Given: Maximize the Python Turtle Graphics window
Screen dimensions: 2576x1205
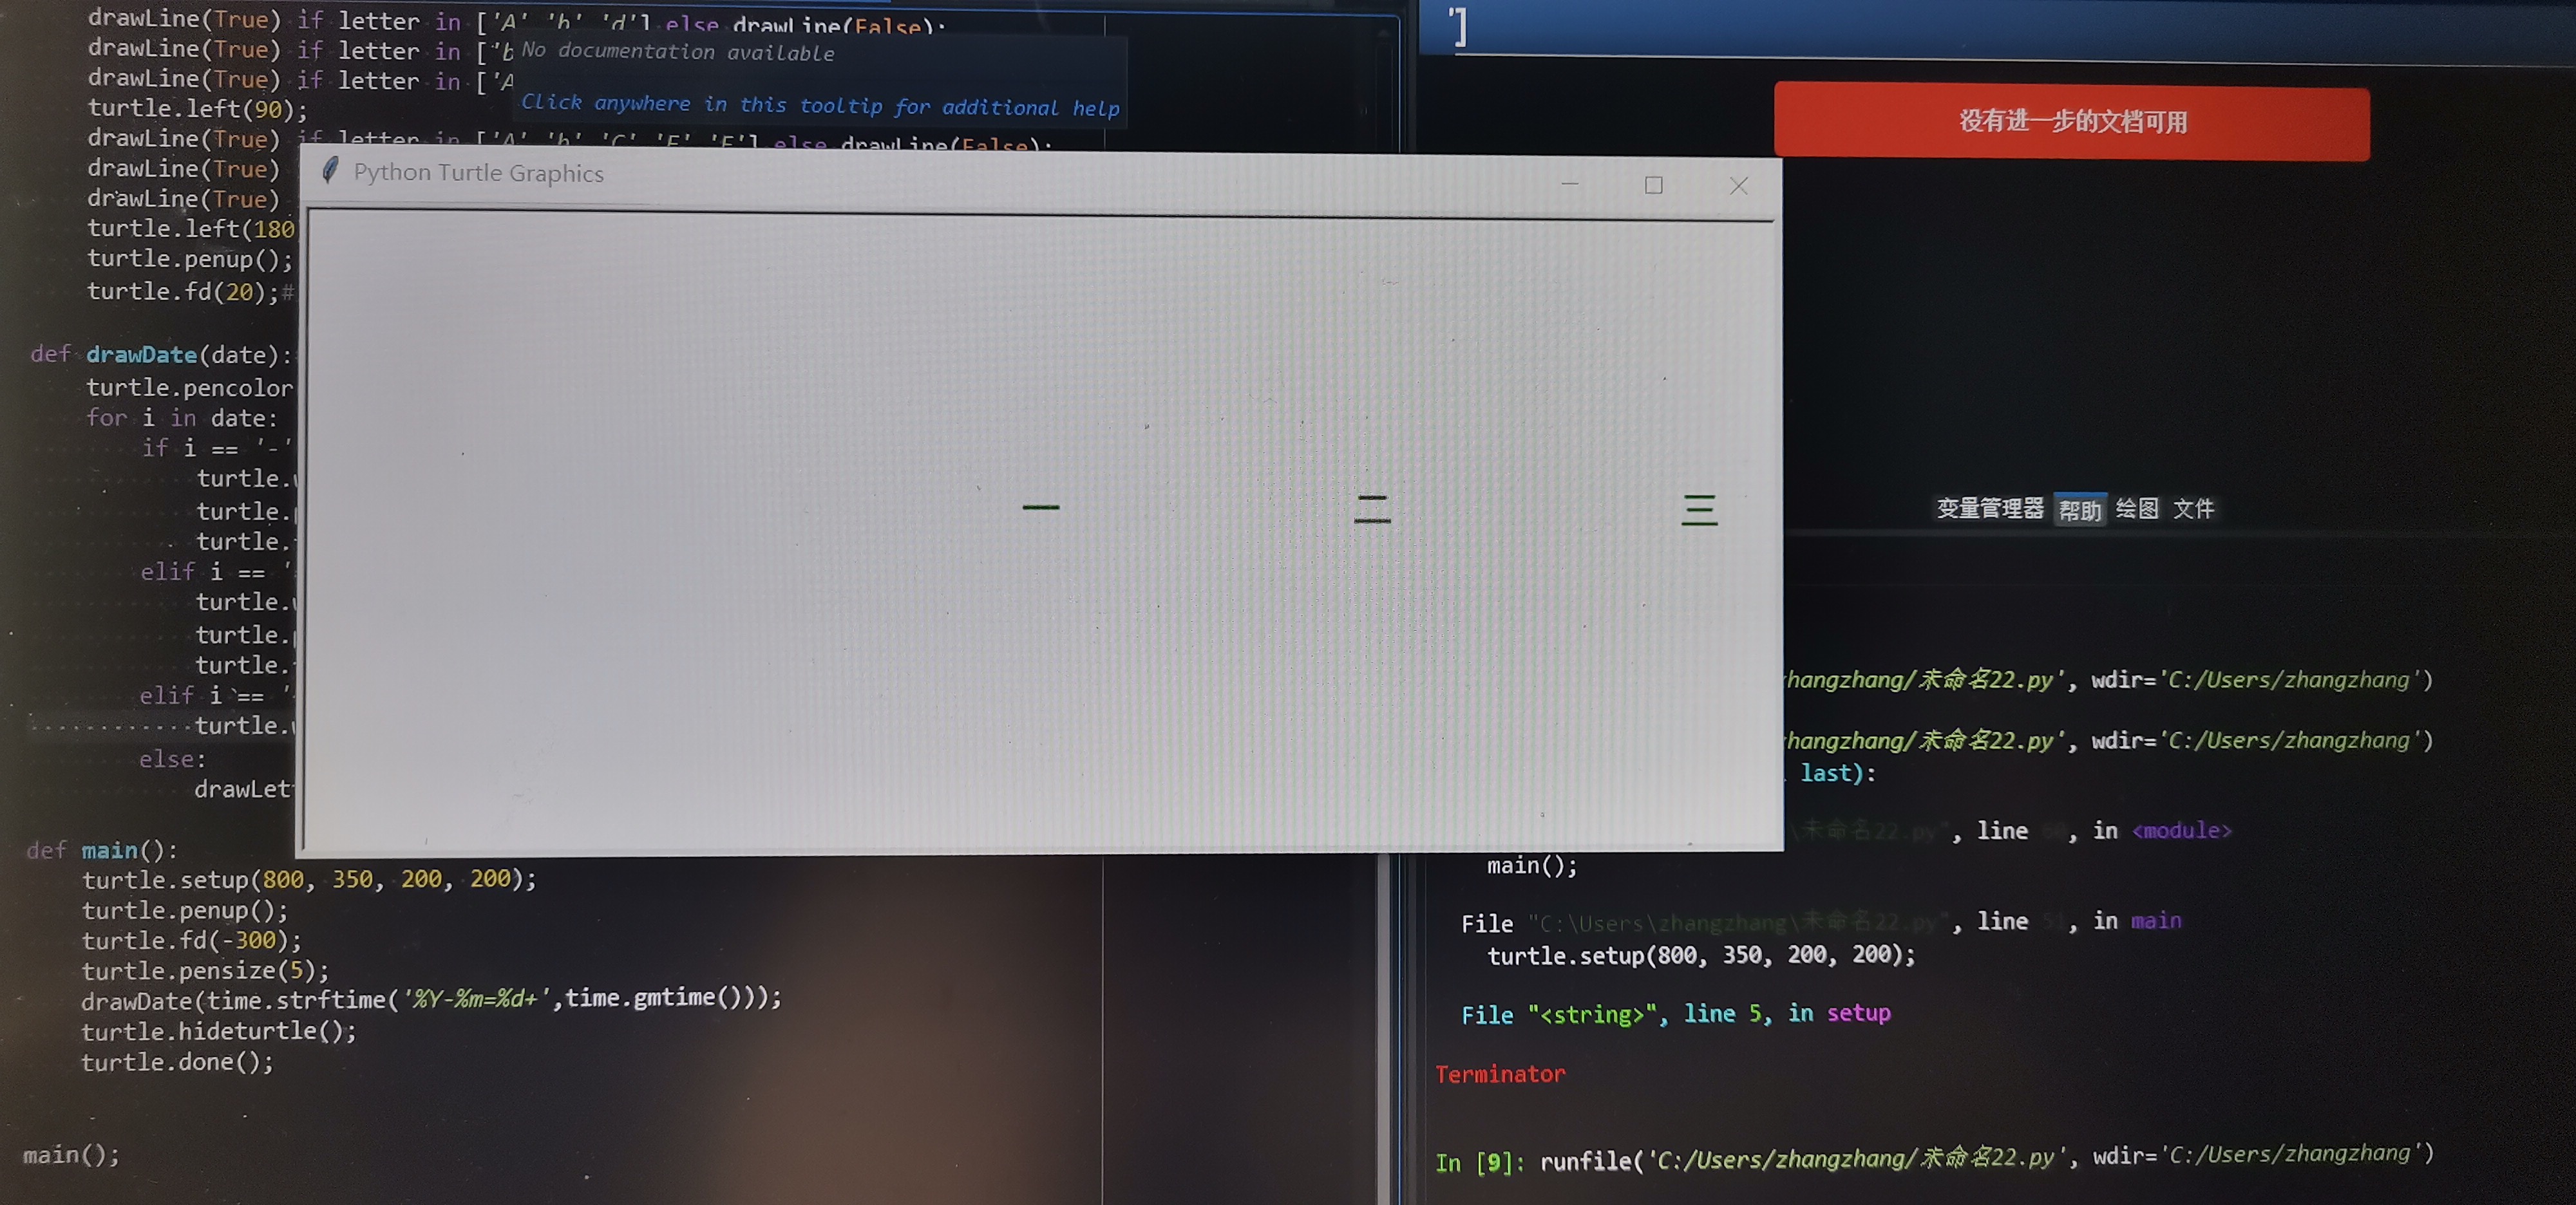Looking at the screenshot, I should (x=1654, y=185).
